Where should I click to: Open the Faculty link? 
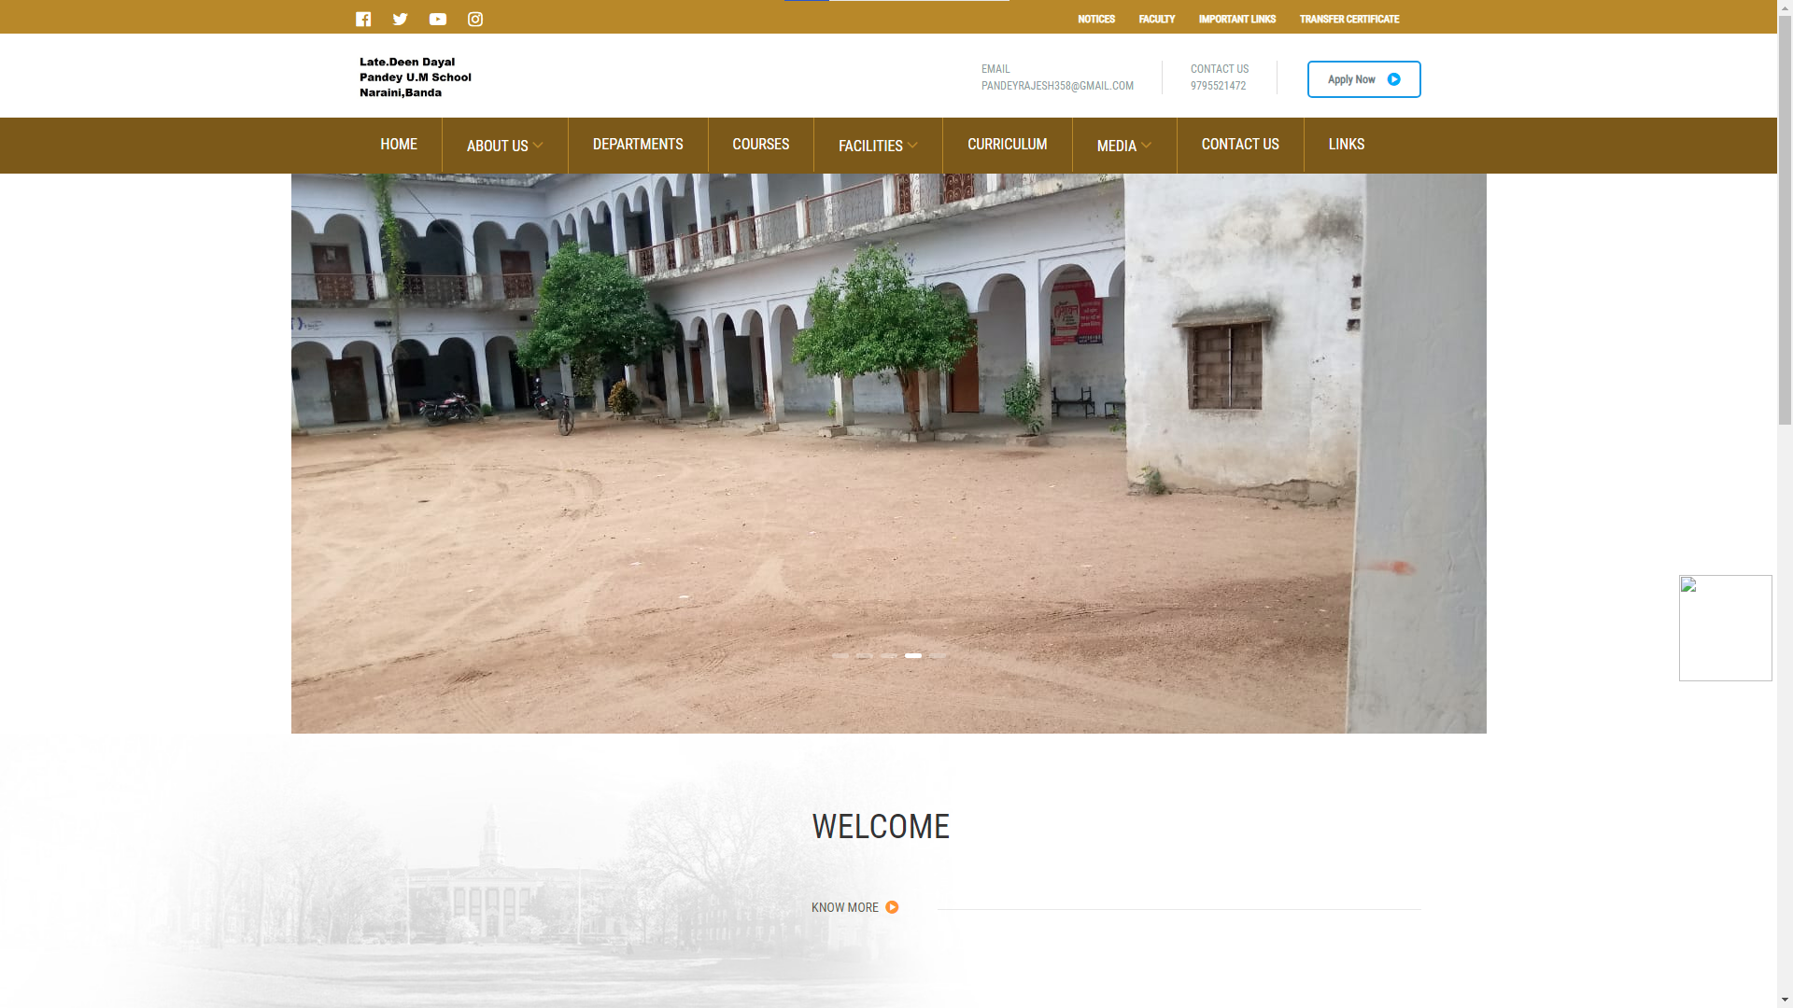pyautogui.click(x=1156, y=19)
